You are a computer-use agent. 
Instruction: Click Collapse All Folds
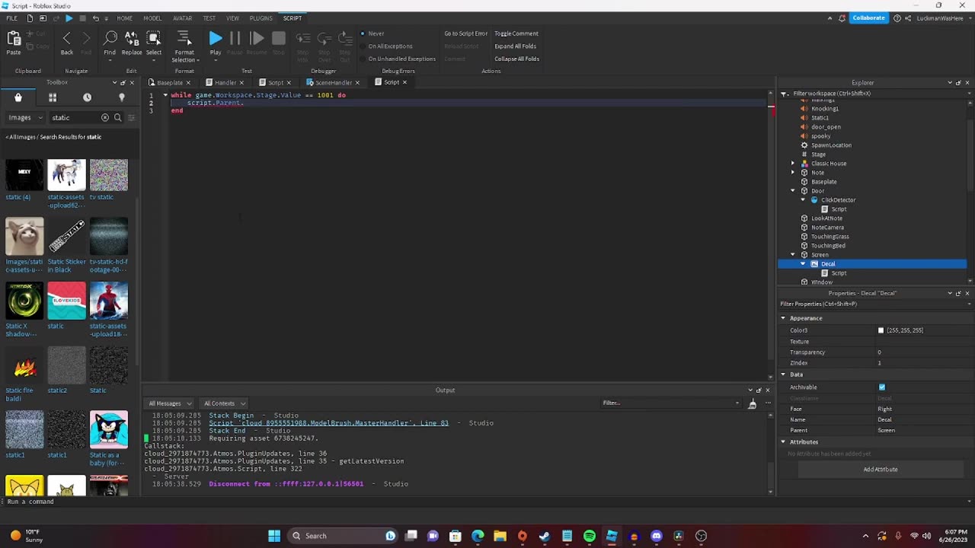point(517,59)
